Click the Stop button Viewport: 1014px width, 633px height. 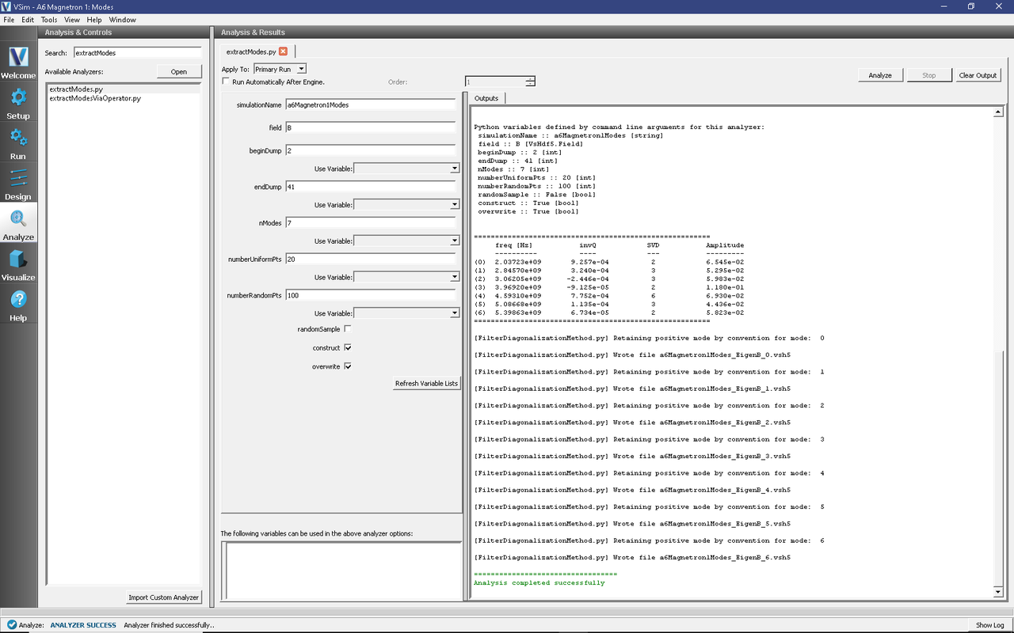click(x=928, y=75)
